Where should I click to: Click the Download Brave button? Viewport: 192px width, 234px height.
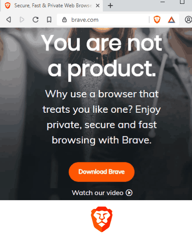(x=102, y=172)
